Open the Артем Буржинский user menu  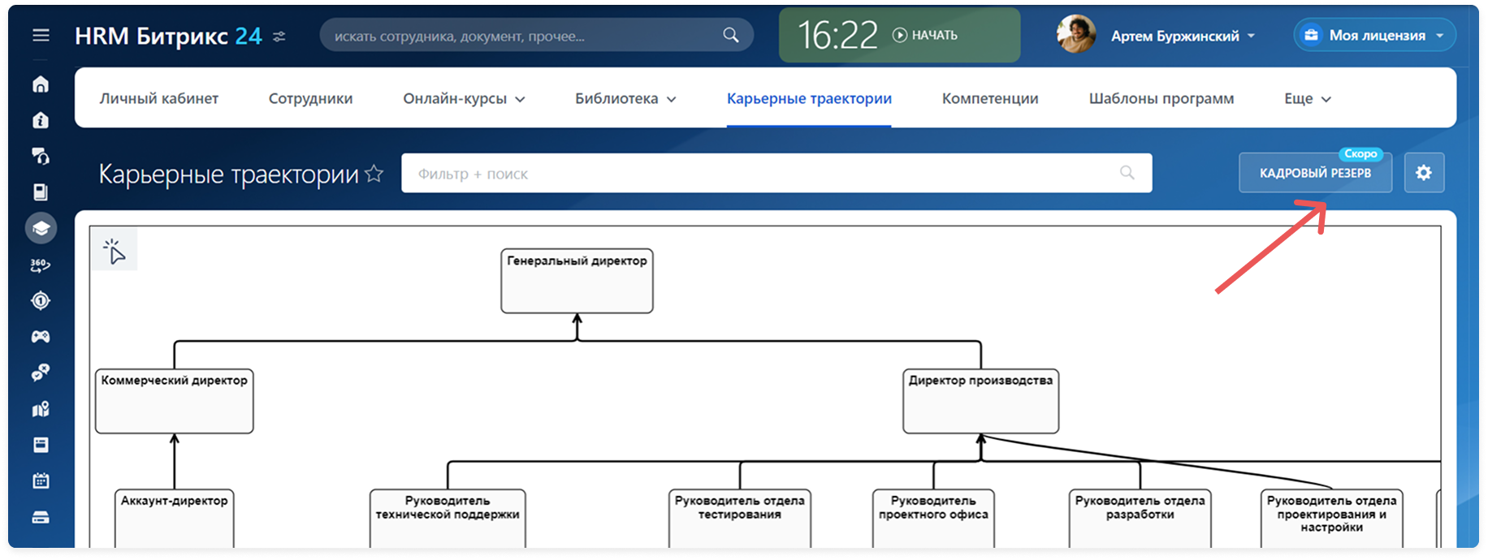tap(1183, 36)
